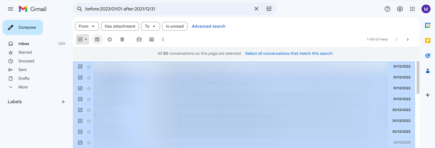This screenshot has width=435, height=148.
Task: Move selected conversations to the inbox
Action: [151, 39]
